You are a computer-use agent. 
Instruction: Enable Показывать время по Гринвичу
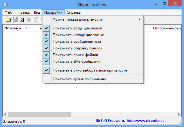tap(93, 79)
